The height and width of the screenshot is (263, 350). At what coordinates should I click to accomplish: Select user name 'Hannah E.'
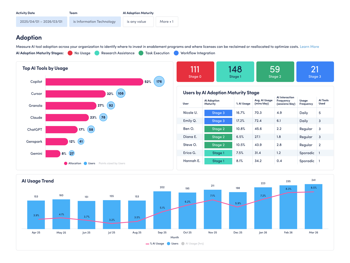pyautogui.click(x=192, y=161)
